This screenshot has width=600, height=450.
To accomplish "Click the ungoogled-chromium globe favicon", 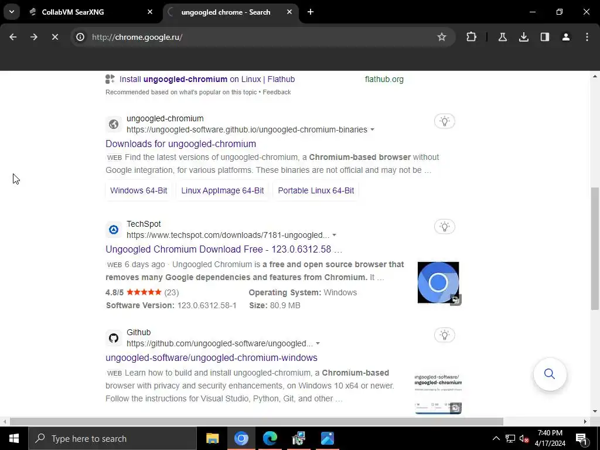I will pyautogui.click(x=114, y=124).
